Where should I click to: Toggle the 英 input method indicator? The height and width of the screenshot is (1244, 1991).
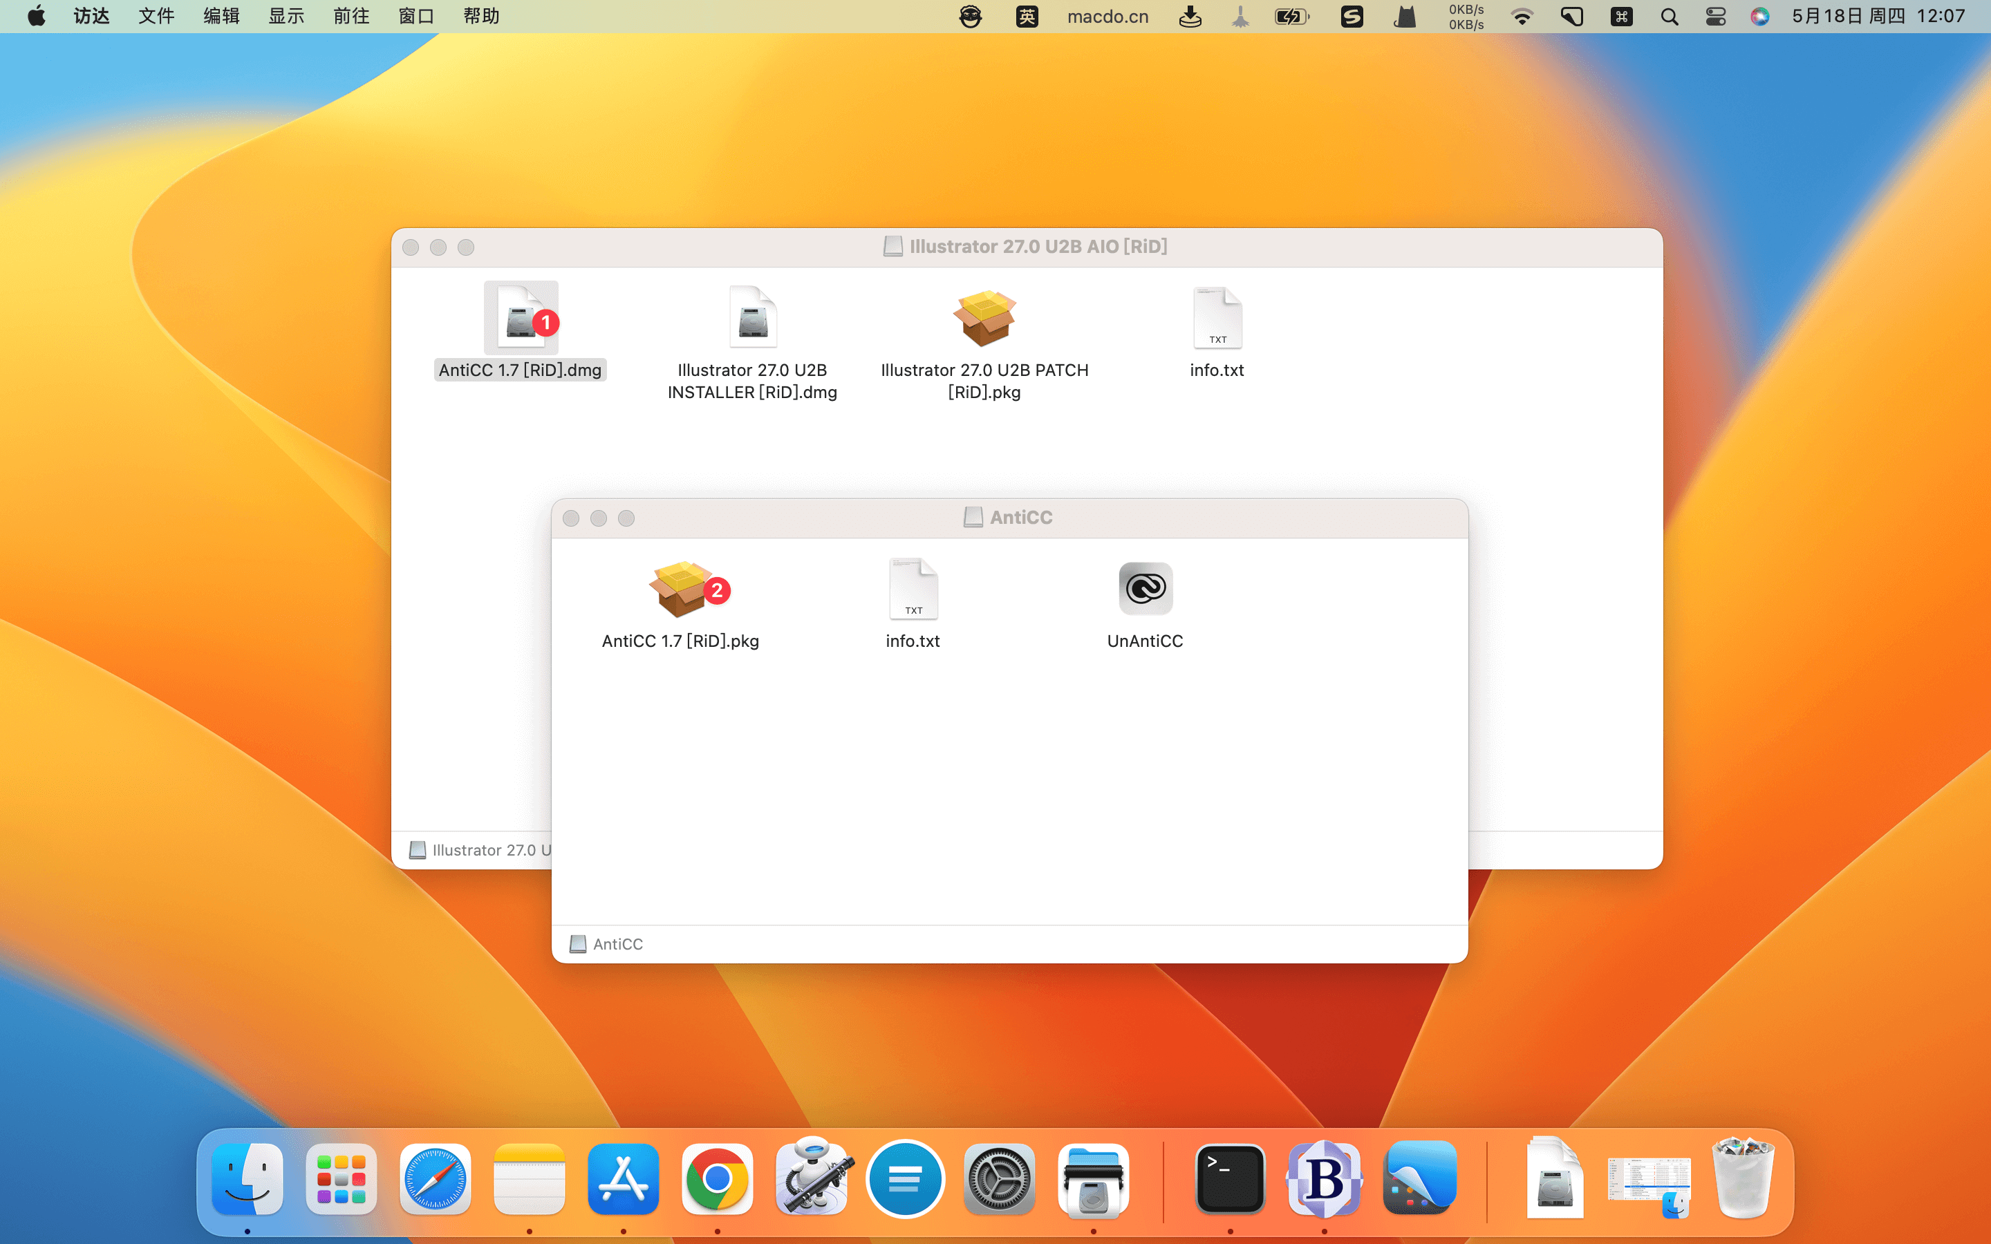[x=1027, y=17]
